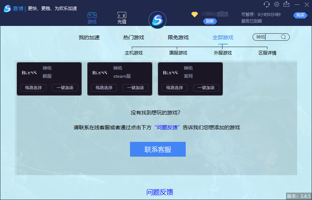The image size is (312, 200).
Task: Click the 版本: 3.8.5 version label
Action: (x=299, y=196)
